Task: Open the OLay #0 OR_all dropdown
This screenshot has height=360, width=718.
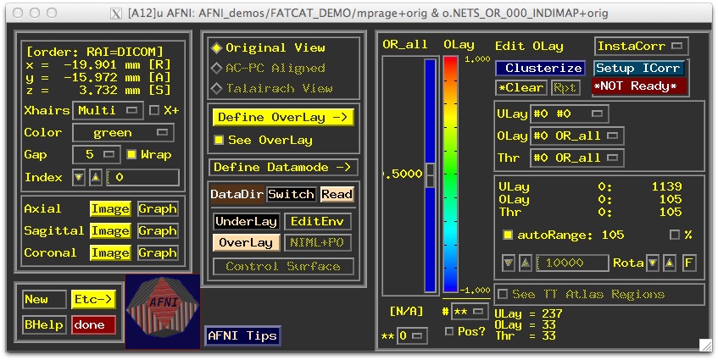Action: tap(576, 136)
